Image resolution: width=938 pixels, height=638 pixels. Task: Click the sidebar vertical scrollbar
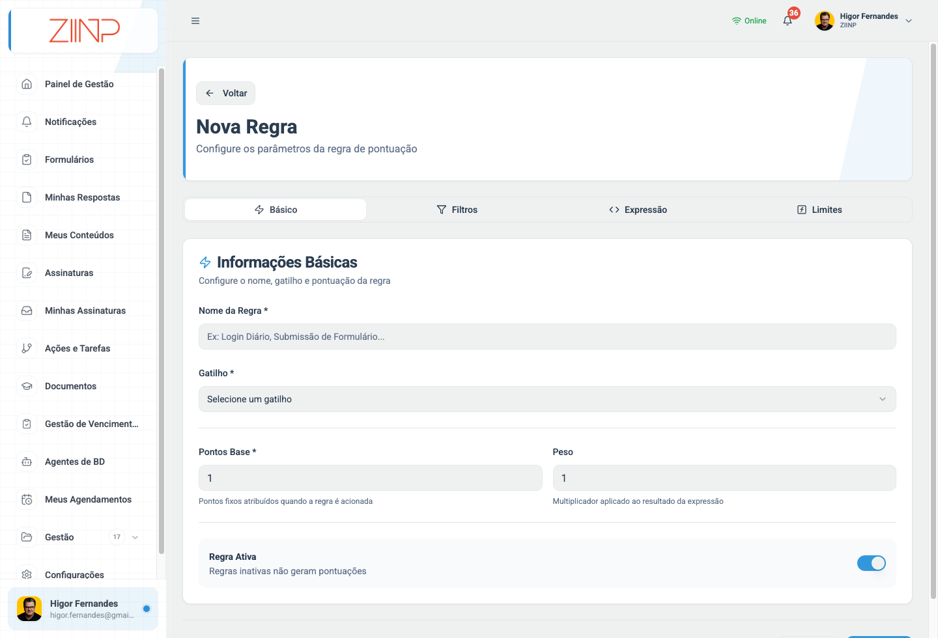click(161, 311)
